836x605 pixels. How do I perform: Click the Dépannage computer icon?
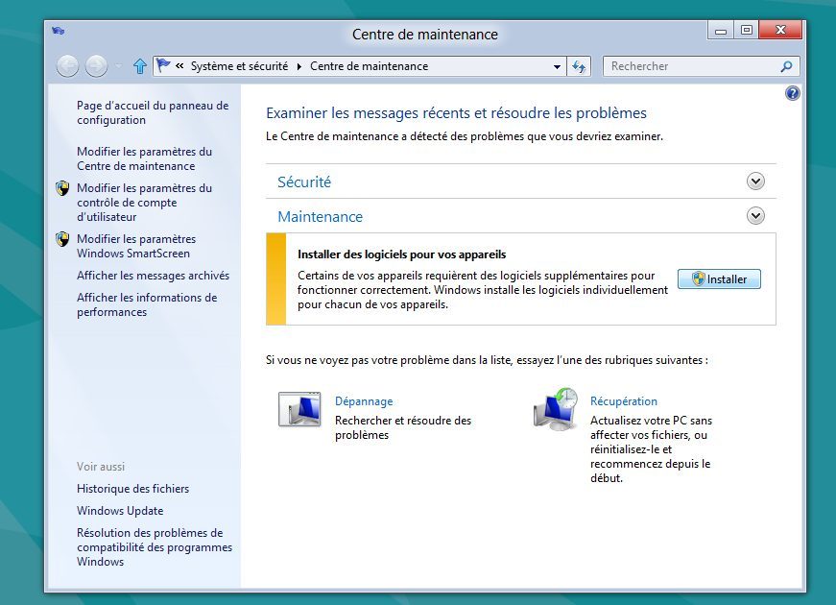click(x=299, y=410)
